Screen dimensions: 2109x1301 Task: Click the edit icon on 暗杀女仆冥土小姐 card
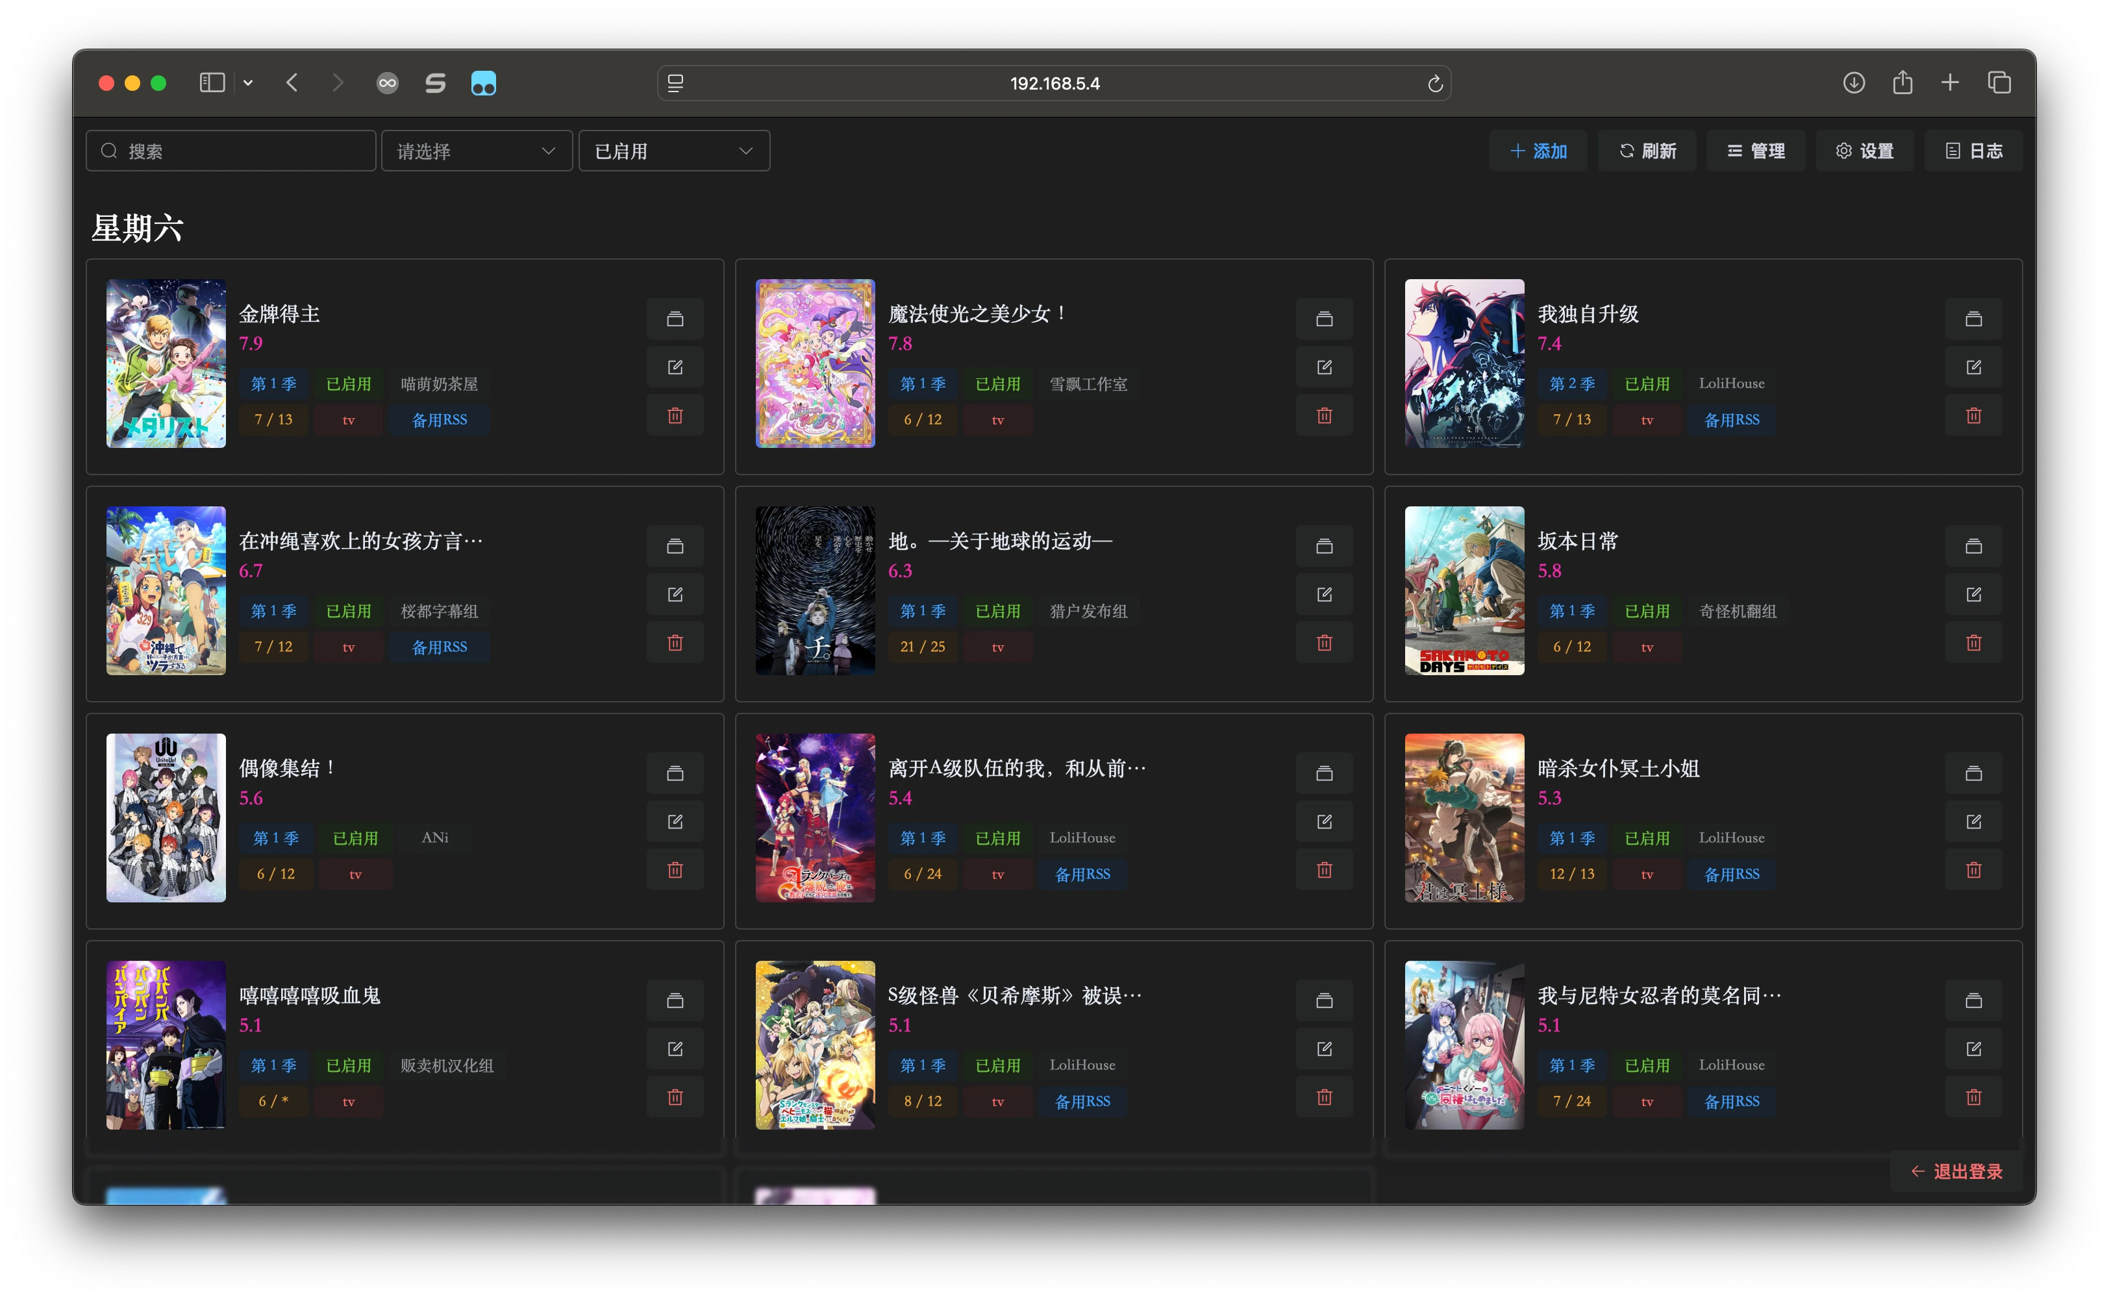click(1974, 822)
